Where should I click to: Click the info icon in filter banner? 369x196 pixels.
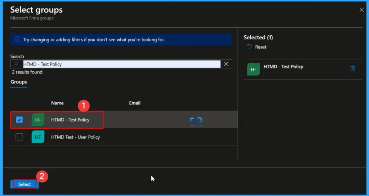[x=17, y=39]
